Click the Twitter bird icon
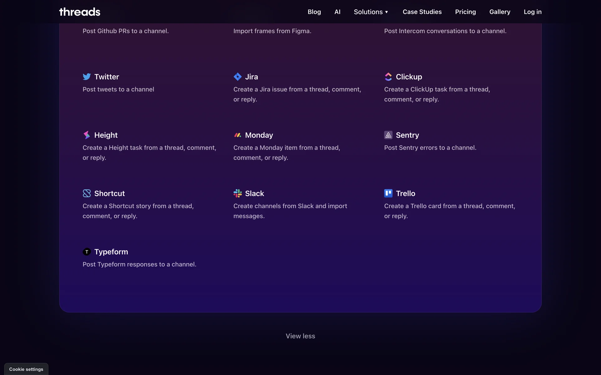601x375 pixels. [x=87, y=77]
